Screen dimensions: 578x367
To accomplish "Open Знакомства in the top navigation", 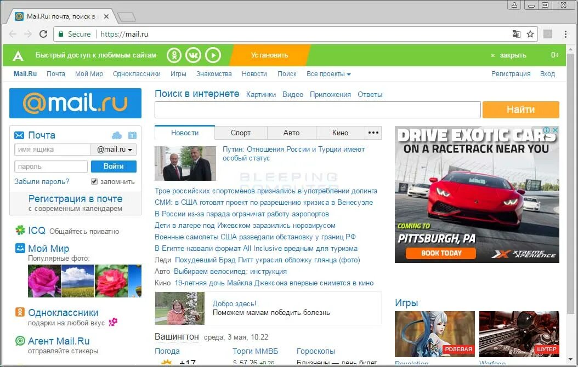I will (x=214, y=73).
